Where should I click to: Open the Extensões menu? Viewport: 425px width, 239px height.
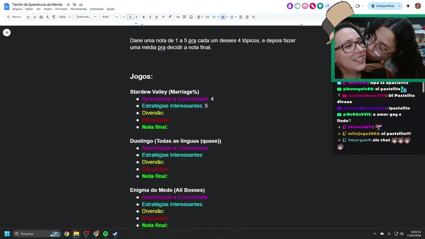tap(97, 9)
